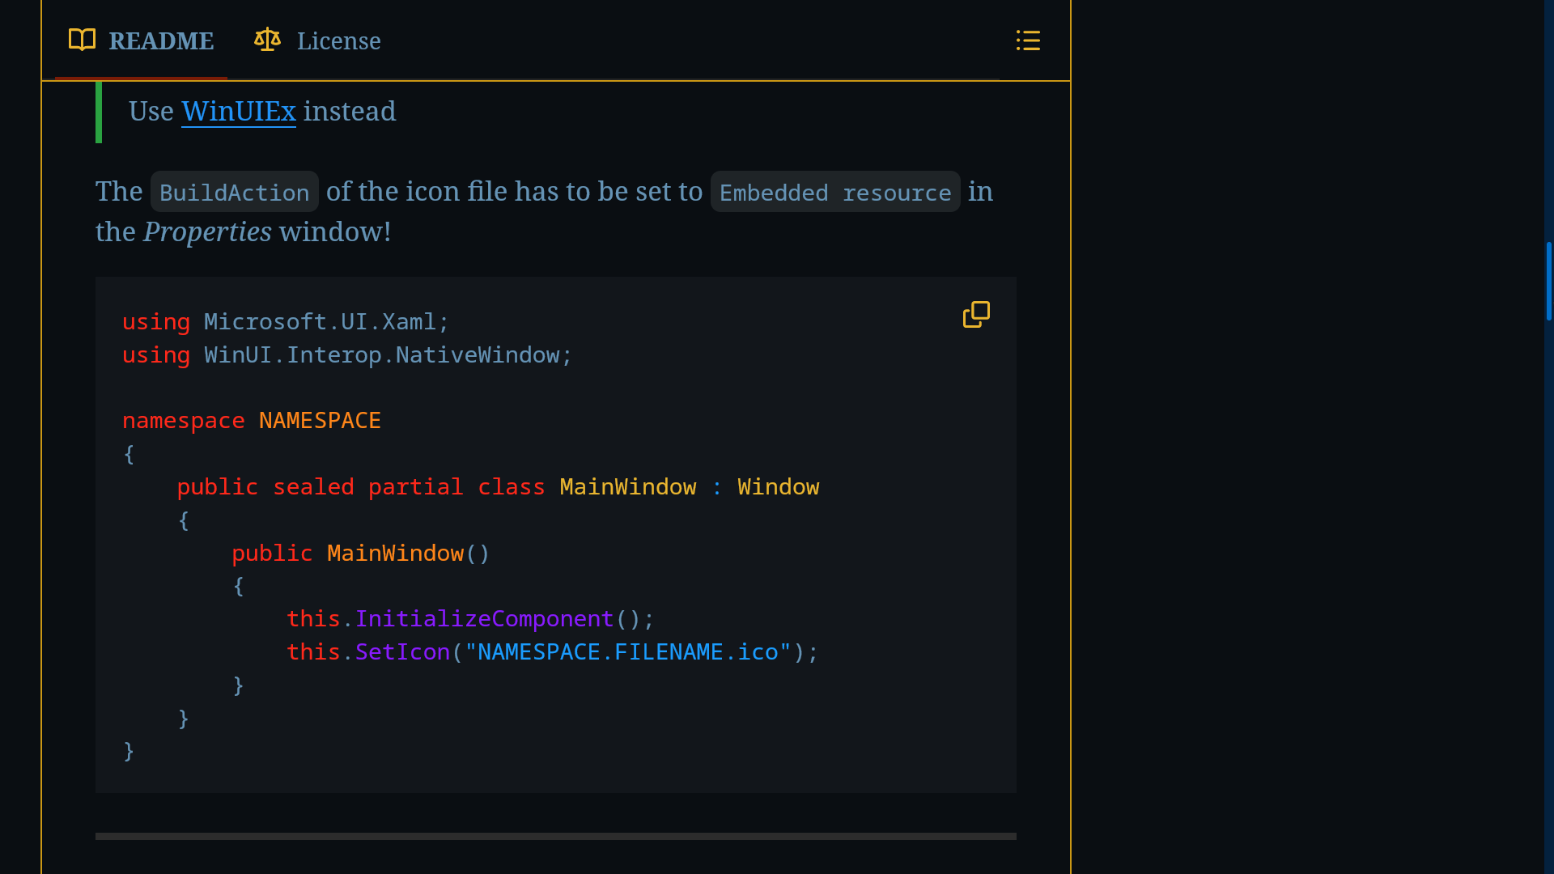Click the italic word Properties
Image resolution: width=1554 pixels, height=874 pixels.
point(207,232)
